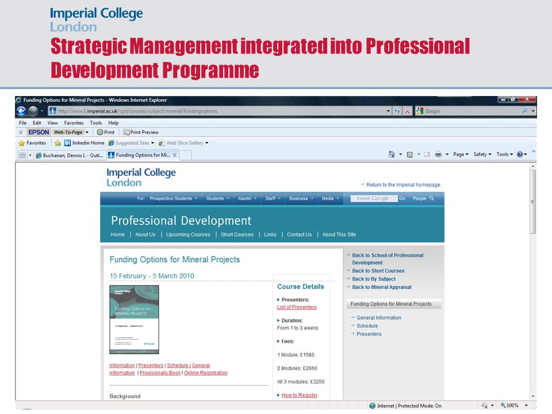Click the Read Mail envelope icon
Viewport: 552px width, 414px height.
point(427,155)
